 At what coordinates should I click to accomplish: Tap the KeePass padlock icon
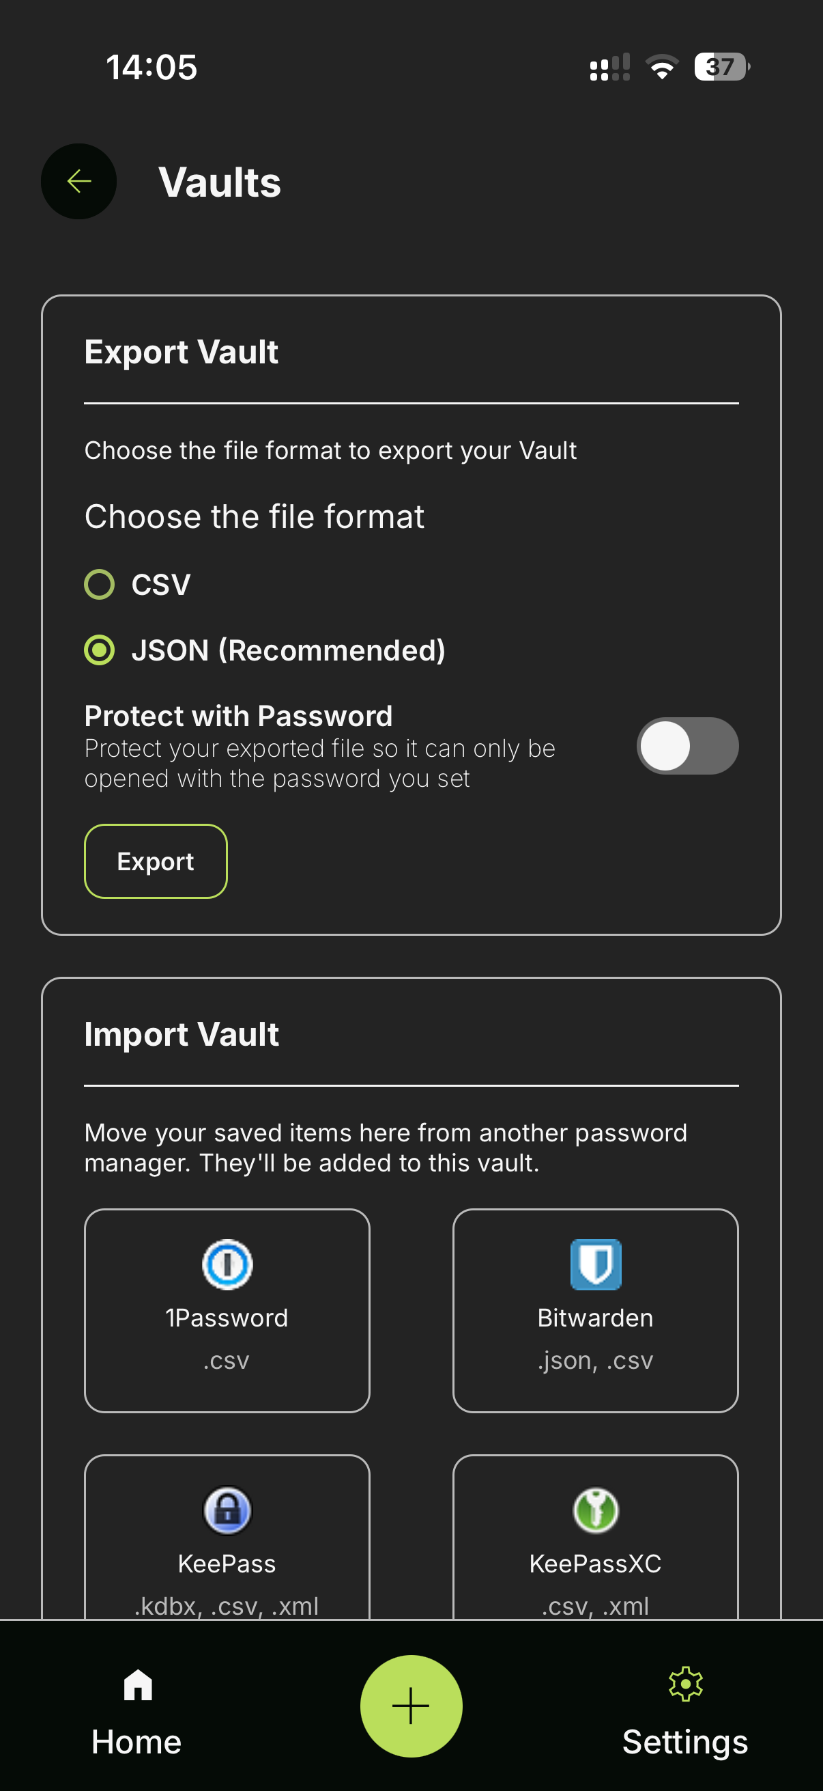click(228, 1510)
